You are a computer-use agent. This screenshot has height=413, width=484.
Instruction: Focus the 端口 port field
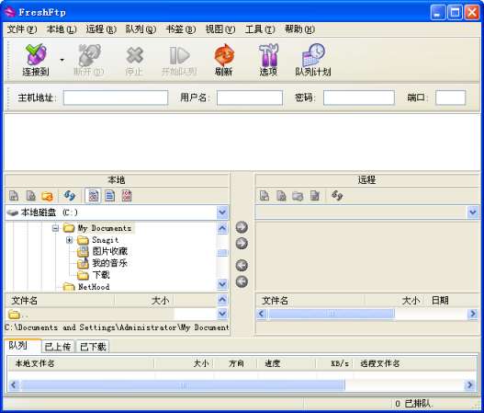(450, 98)
